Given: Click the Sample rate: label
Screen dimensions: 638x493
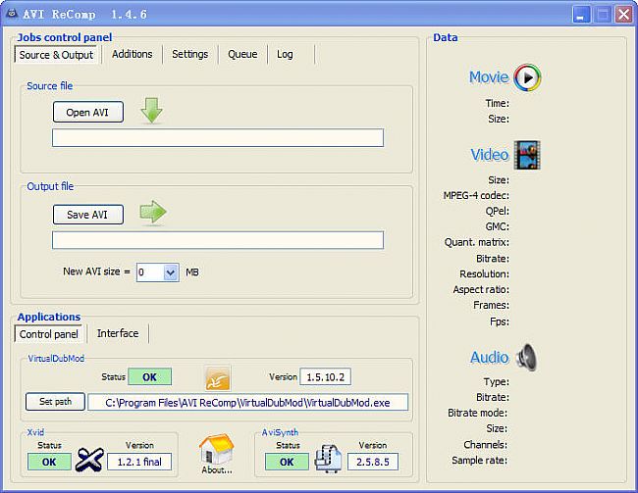Looking at the screenshot, I should tap(479, 461).
